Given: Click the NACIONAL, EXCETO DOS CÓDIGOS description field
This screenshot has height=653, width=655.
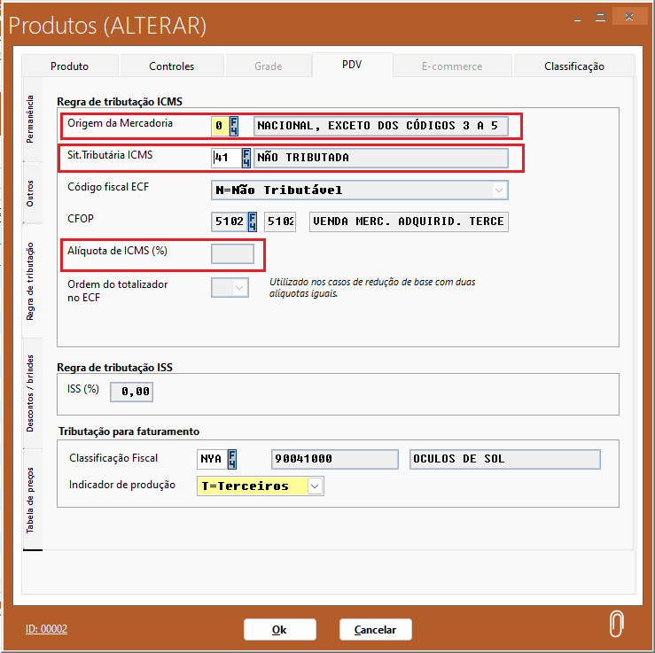Looking at the screenshot, I should pos(381,126).
